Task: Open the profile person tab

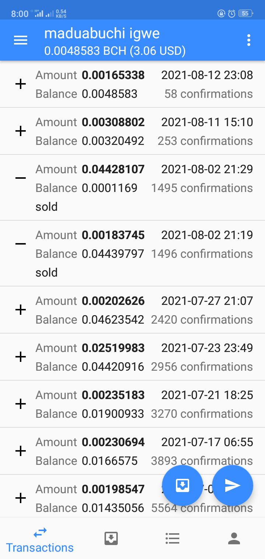Action: click(234, 538)
